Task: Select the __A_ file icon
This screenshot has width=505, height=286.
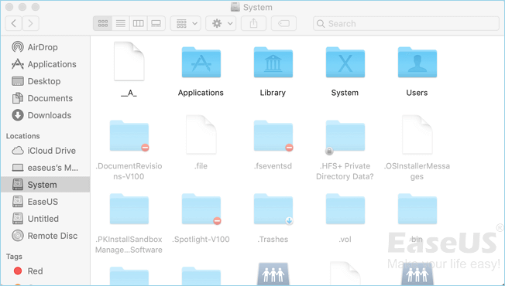Action: (x=129, y=61)
